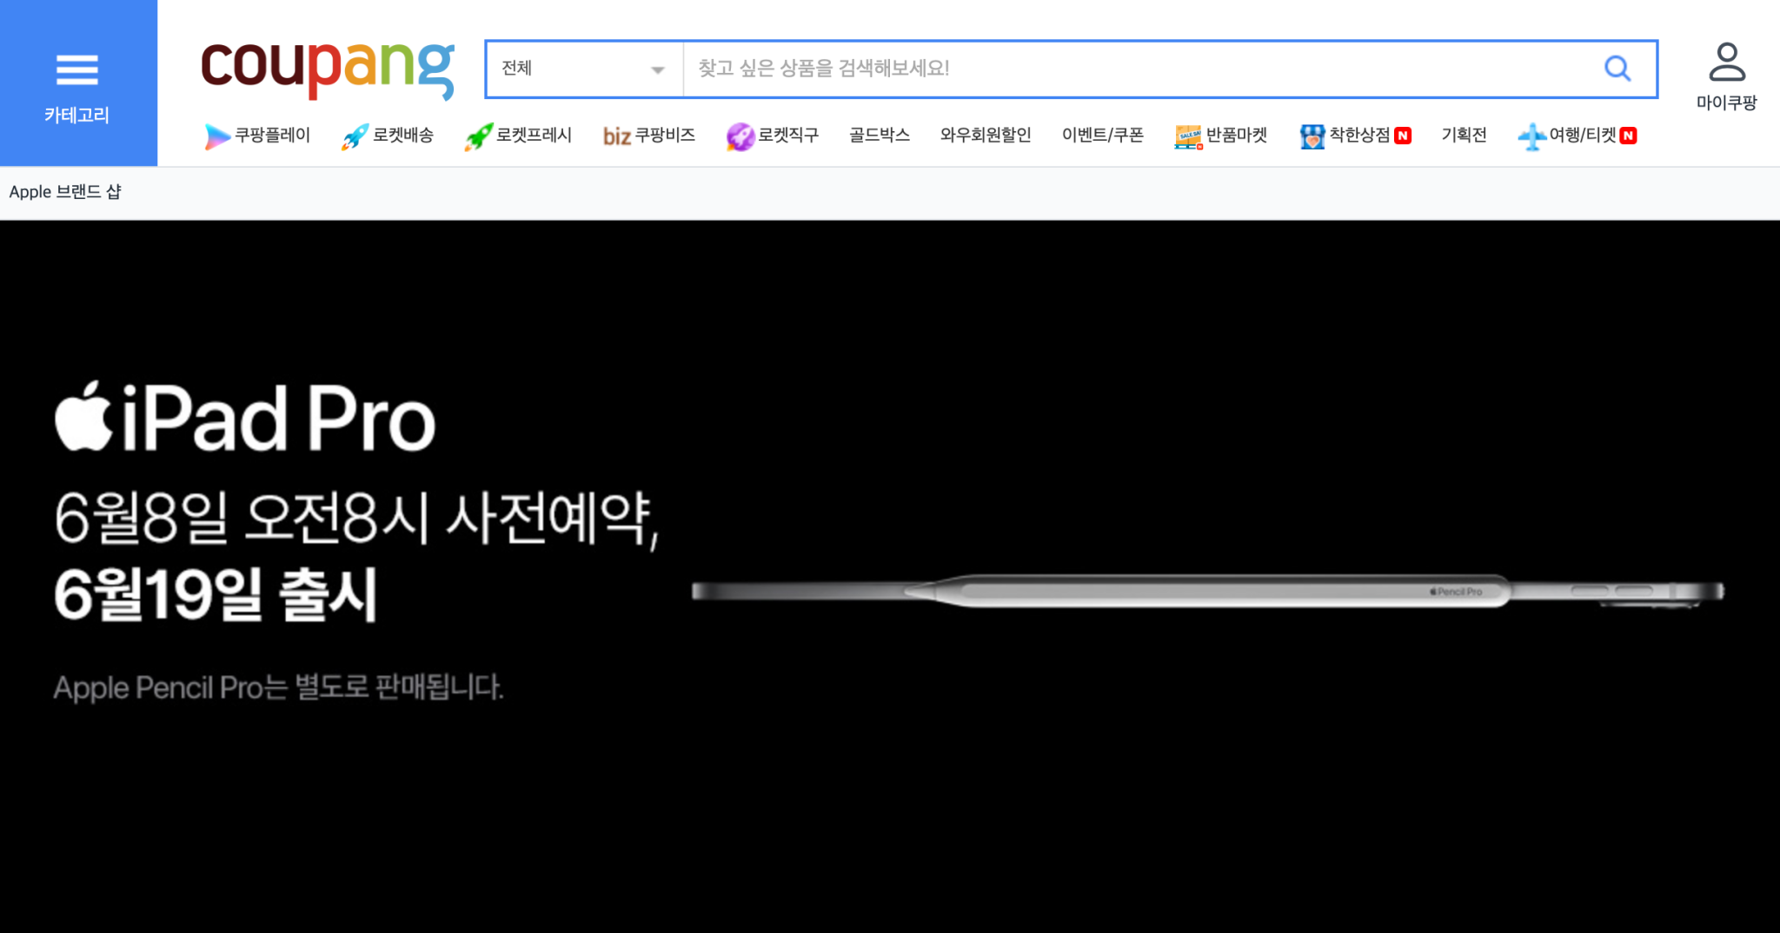Click the 반품마켓 sale icon

1188,136
